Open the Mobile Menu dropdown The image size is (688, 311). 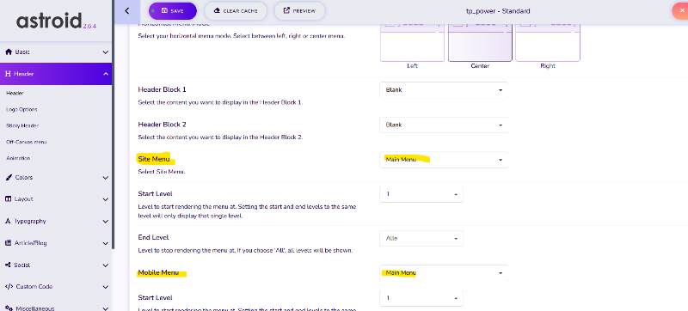(444, 273)
